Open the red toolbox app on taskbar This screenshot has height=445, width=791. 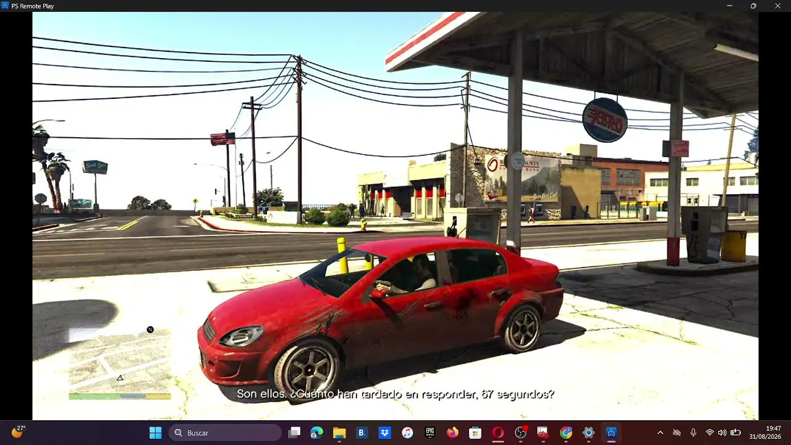click(543, 433)
